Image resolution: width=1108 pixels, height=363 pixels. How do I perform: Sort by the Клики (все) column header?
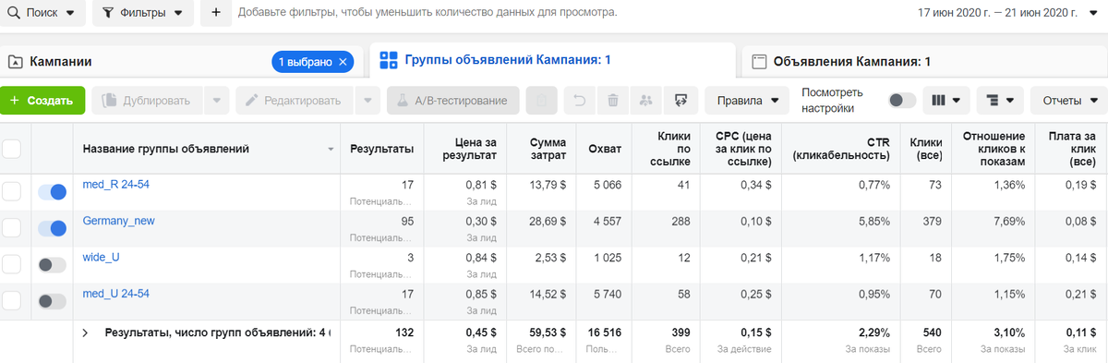click(926, 149)
